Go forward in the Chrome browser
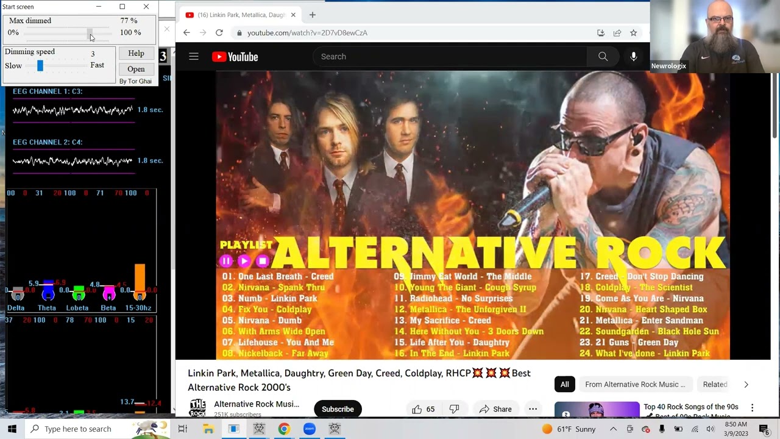This screenshot has width=780, height=439. (x=203, y=33)
